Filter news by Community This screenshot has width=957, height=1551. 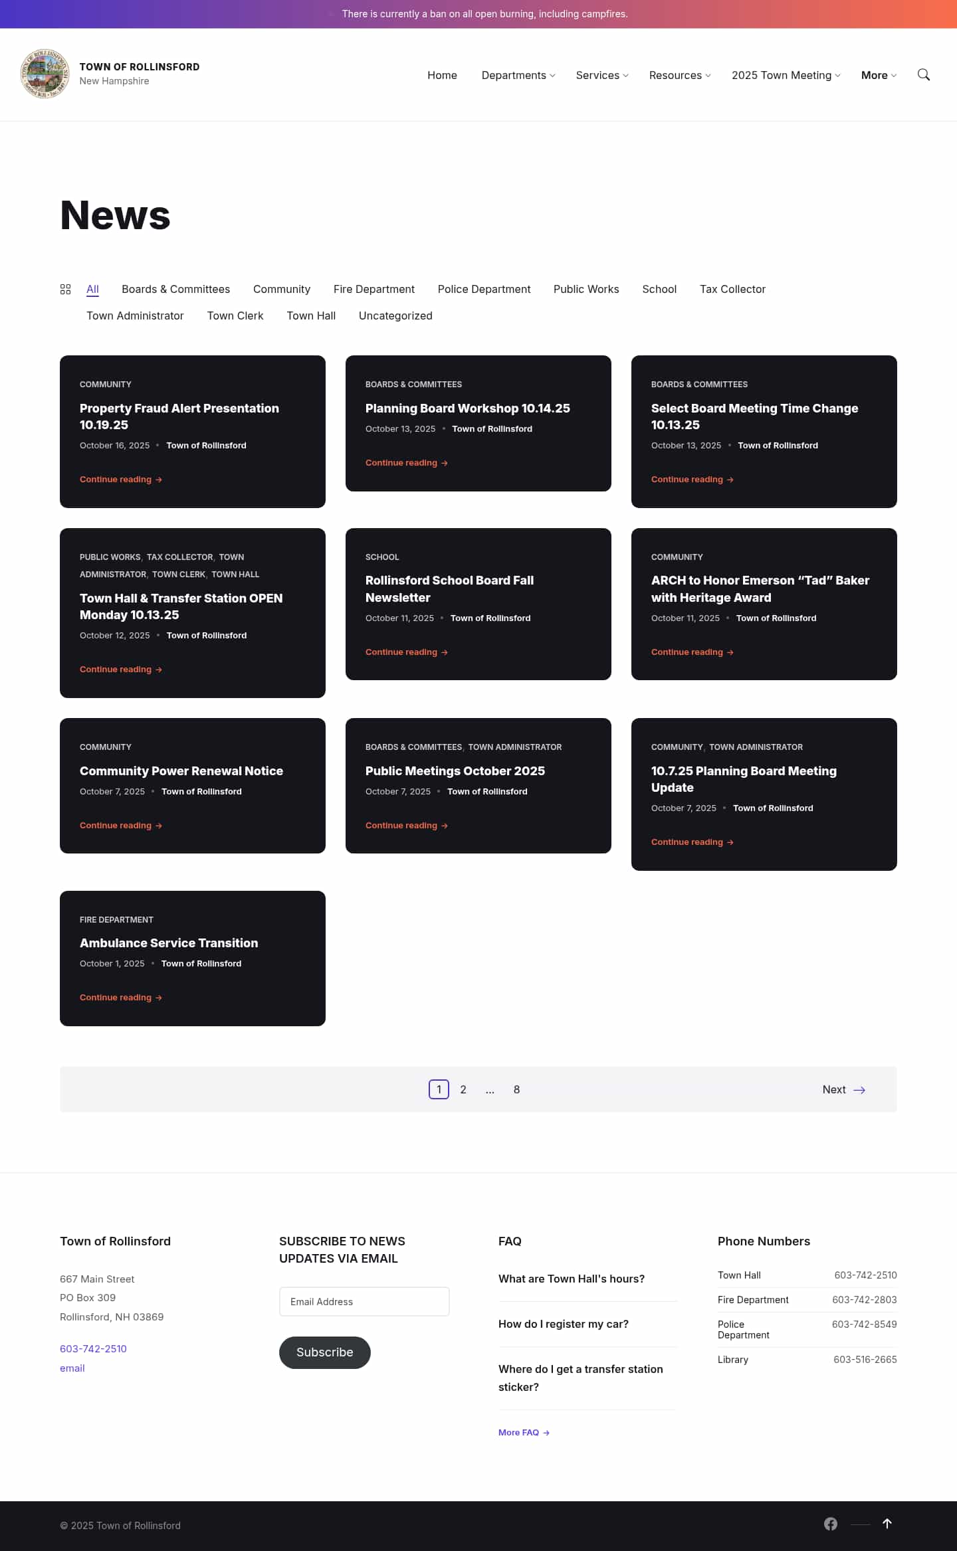pyautogui.click(x=282, y=289)
